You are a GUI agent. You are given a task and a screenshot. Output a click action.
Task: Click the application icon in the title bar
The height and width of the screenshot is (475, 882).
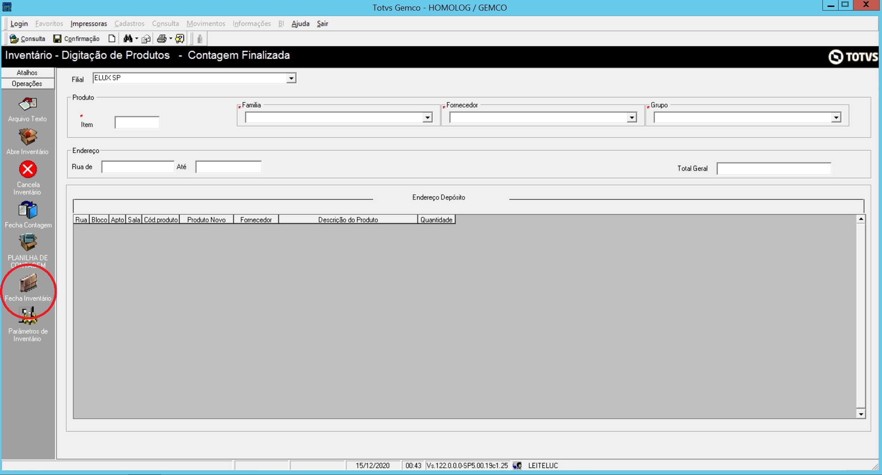tap(7, 7)
